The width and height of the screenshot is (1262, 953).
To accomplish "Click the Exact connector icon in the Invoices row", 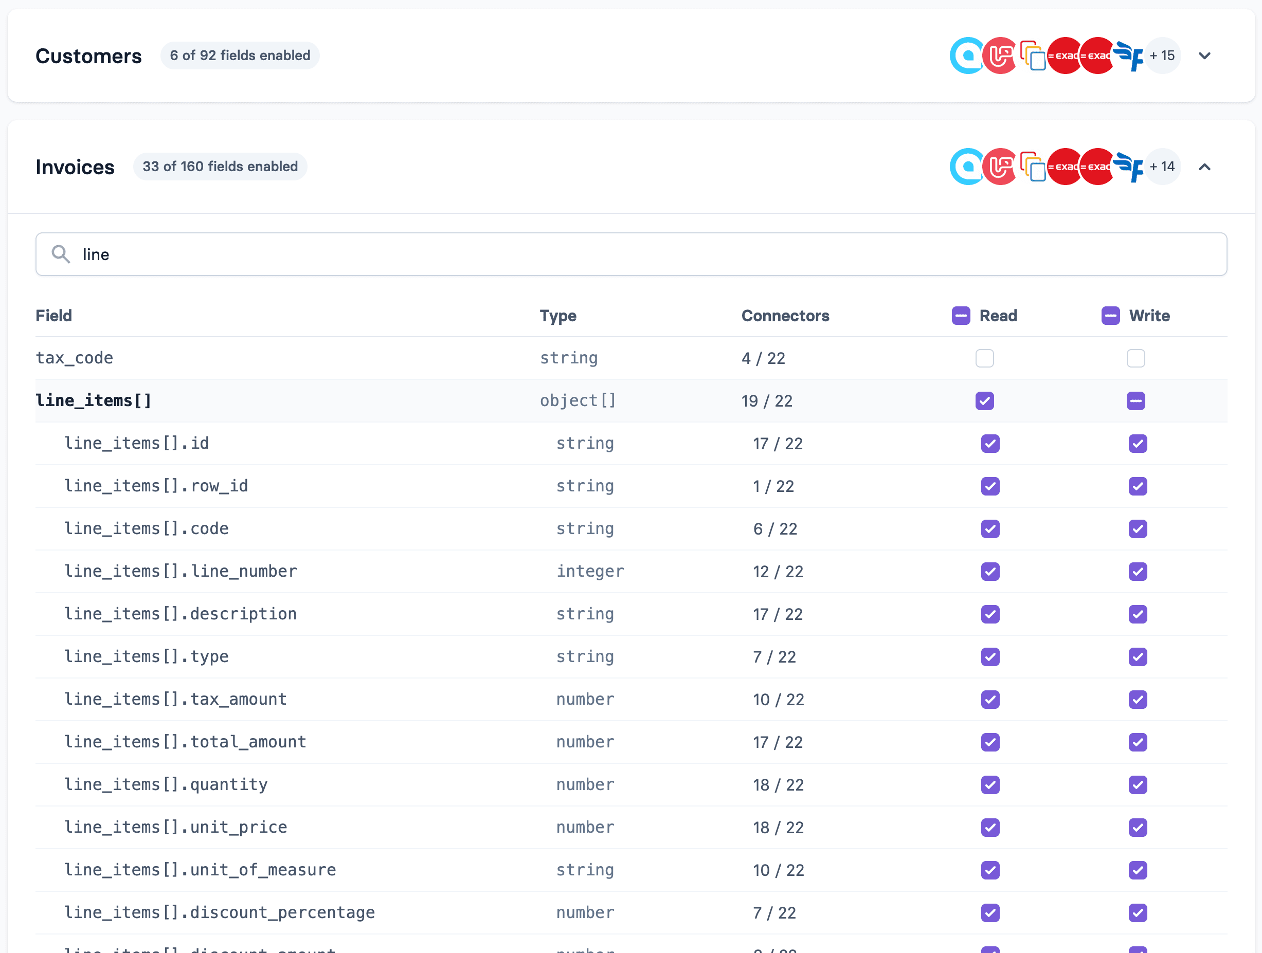I will (1064, 167).
